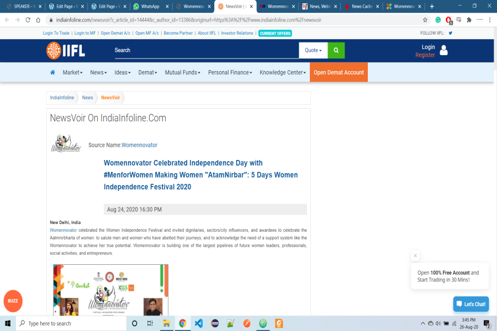Screen dimensions: 497x331
Task: Expand Knowledge Center dropdown menu
Action: pyautogui.click(x=283, y=72)
